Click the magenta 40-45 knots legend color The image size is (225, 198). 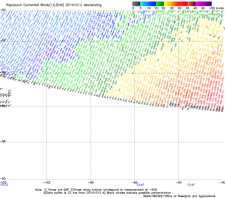click(x=199, y=4)
